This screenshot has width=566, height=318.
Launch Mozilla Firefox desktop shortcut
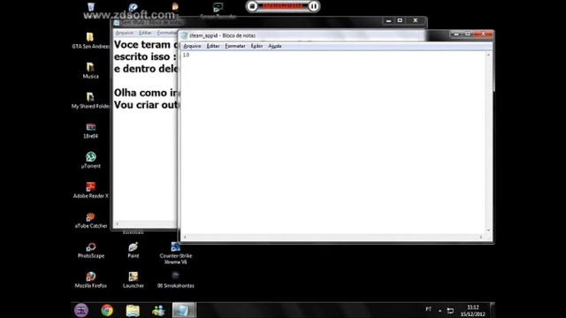[90, 280]
